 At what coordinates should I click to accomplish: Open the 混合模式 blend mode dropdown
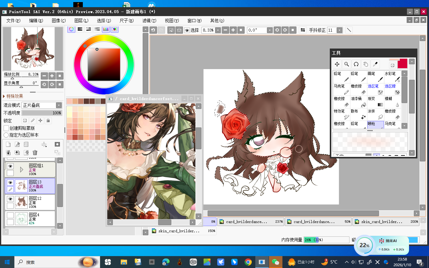coord(59,105)
